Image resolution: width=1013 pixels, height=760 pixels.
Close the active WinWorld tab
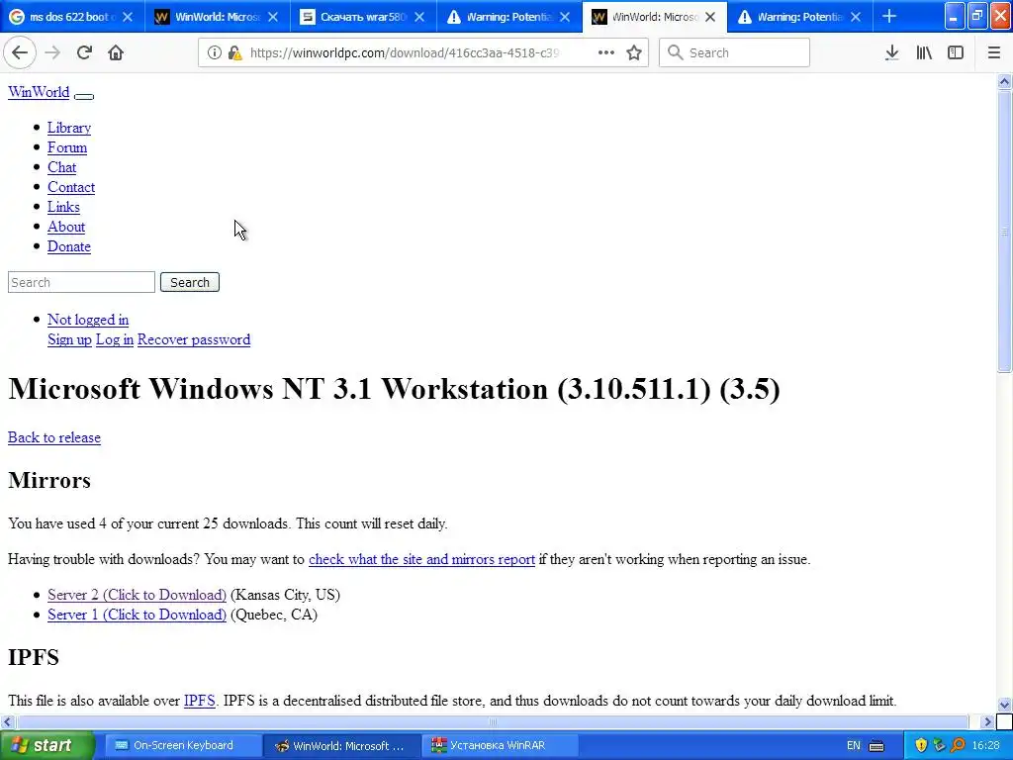pos(710,17)
